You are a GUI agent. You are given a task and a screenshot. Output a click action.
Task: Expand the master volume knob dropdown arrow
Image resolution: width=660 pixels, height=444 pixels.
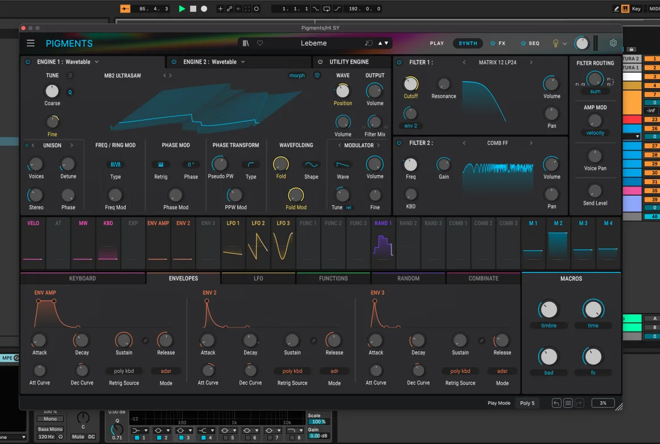565,44
